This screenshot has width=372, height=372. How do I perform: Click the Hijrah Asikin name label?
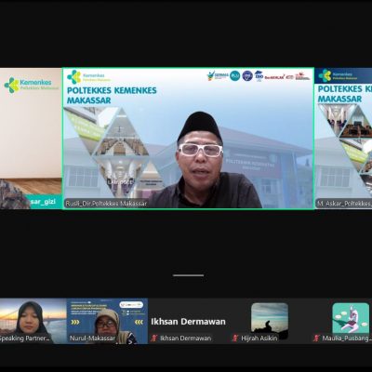(x=259, y=339)
